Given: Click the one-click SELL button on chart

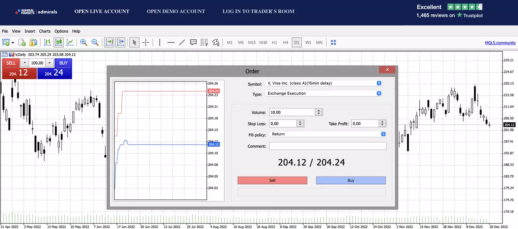Looking at the screenshot, I should [11, 63].
